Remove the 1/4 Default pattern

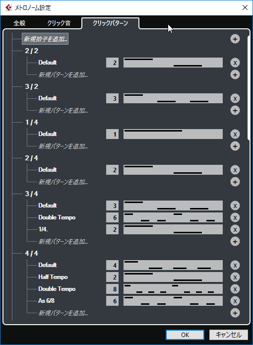[x=235, y=134]
